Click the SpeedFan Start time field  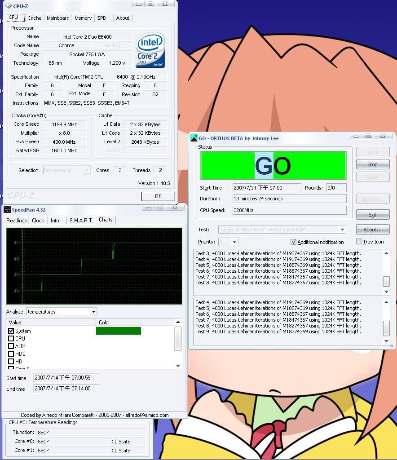point(66,378)
